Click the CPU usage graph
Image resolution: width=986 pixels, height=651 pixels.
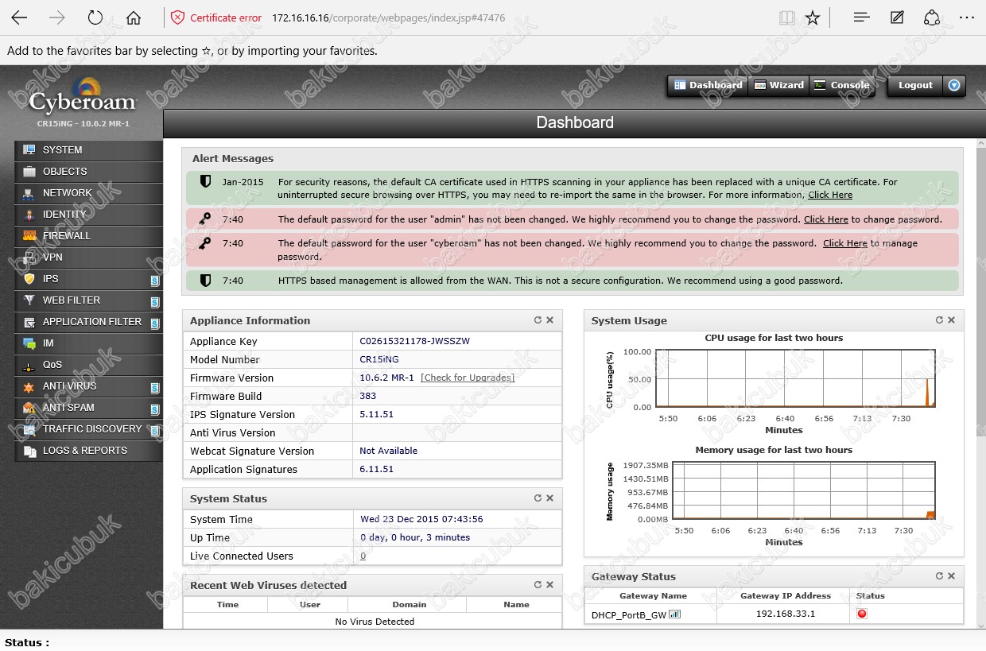(796, 379)
